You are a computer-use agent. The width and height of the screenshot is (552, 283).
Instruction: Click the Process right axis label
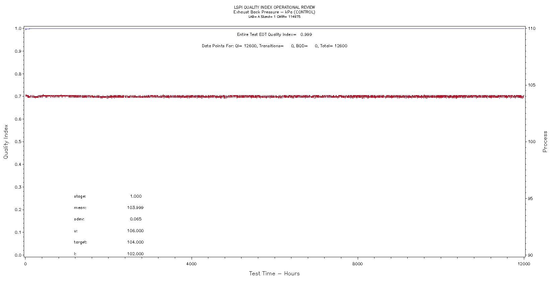point(545,142)
